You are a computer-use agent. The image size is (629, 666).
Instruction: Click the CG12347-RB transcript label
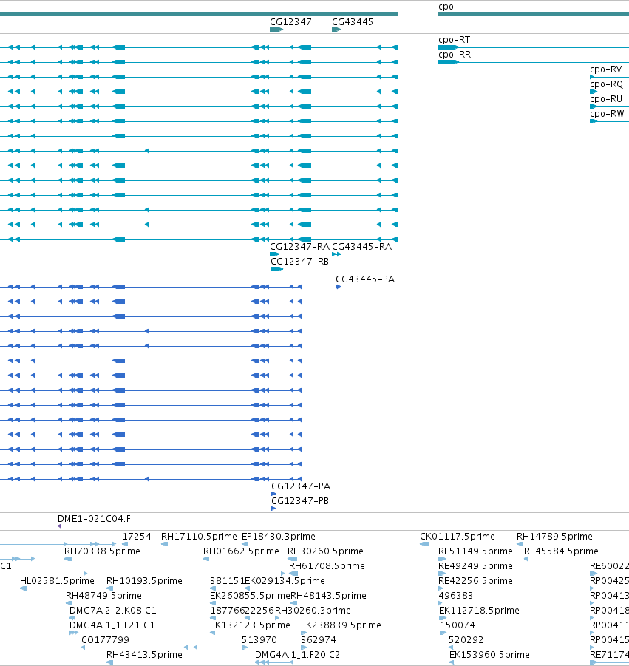pos(300,262)
